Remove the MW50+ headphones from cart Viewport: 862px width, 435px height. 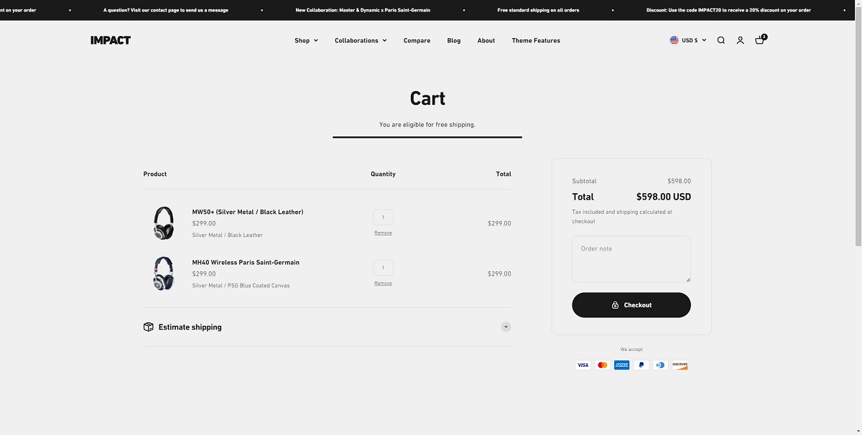(x=383, y=233)
